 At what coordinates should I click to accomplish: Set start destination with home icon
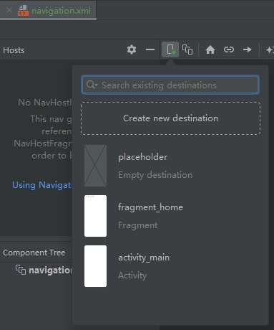point(210,49)
